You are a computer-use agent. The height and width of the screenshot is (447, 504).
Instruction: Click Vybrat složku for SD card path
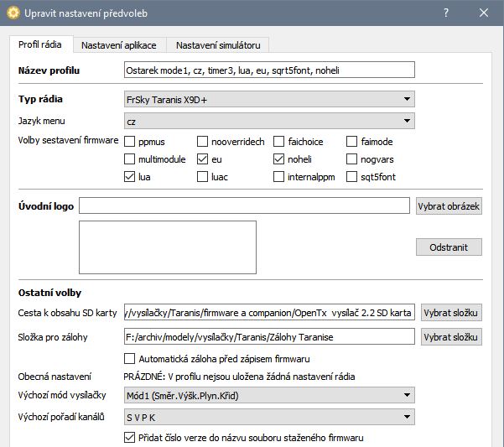(451, 313)
